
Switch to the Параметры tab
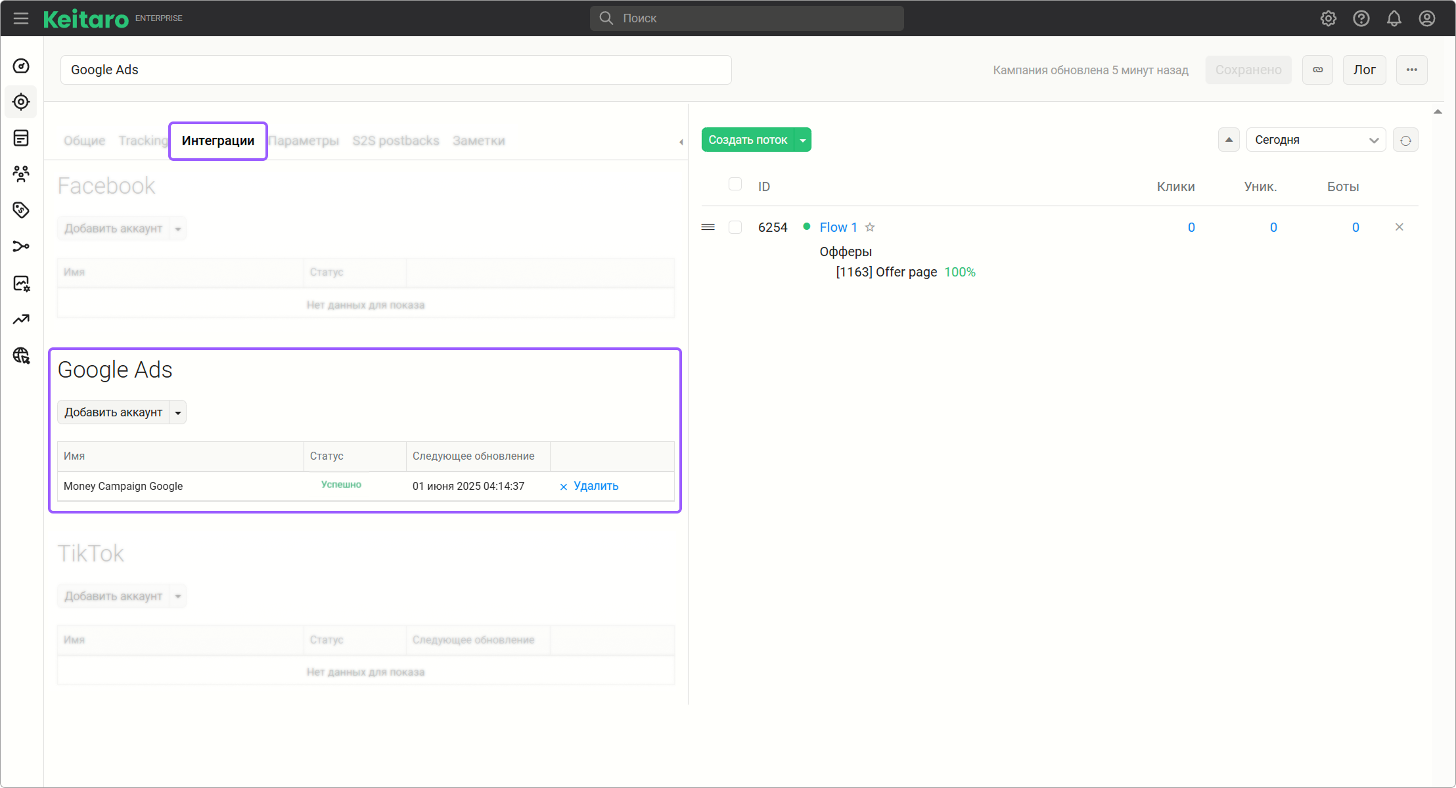click(304, 141)
